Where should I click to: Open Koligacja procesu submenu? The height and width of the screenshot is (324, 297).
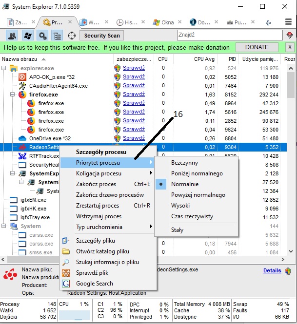(107, 173)
